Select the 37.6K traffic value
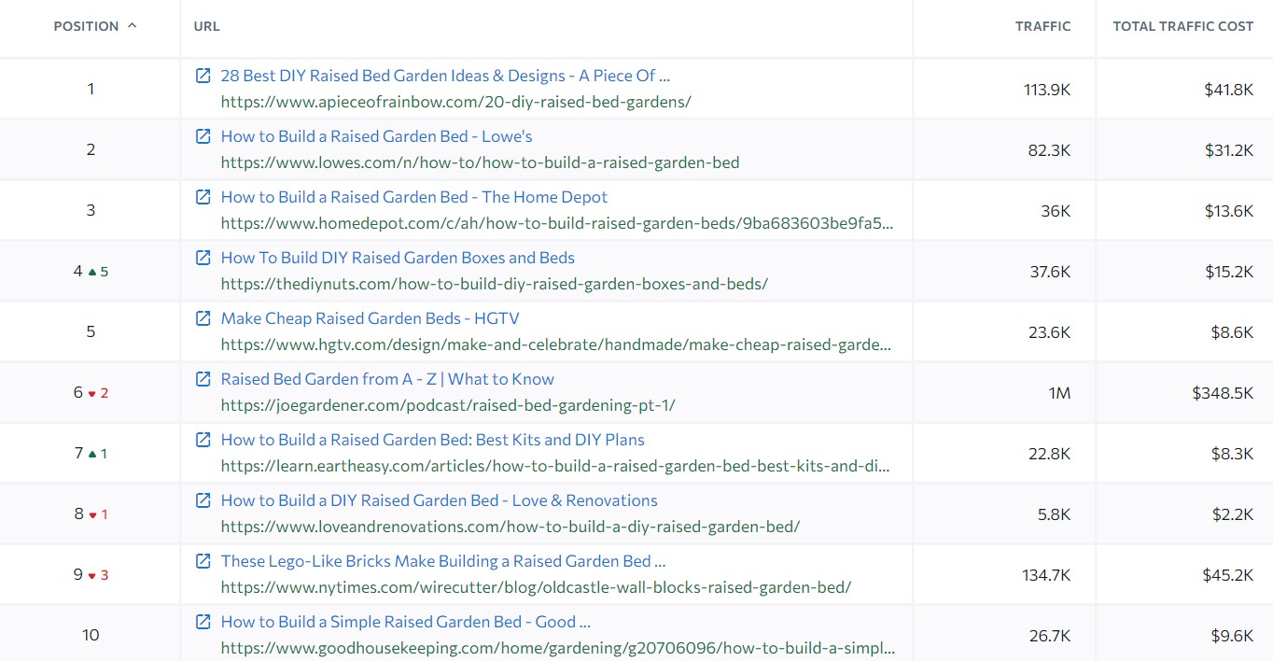Viewport: 1273px width, 661px height. point(1049,272)
